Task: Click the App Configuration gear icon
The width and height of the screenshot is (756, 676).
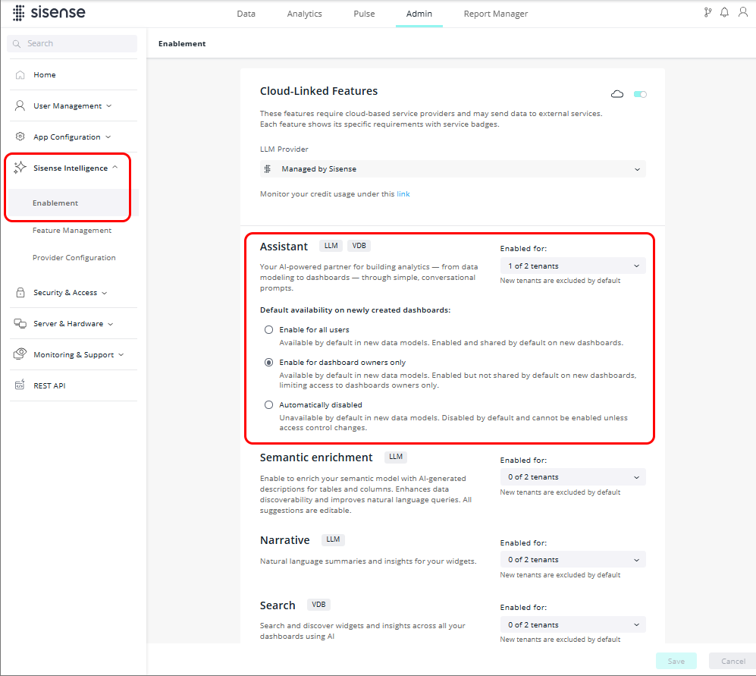Action: coord(20,137)
